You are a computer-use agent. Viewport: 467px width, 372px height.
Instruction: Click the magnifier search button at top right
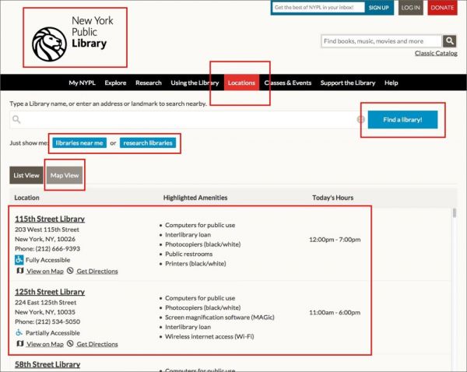click(449, 41)
